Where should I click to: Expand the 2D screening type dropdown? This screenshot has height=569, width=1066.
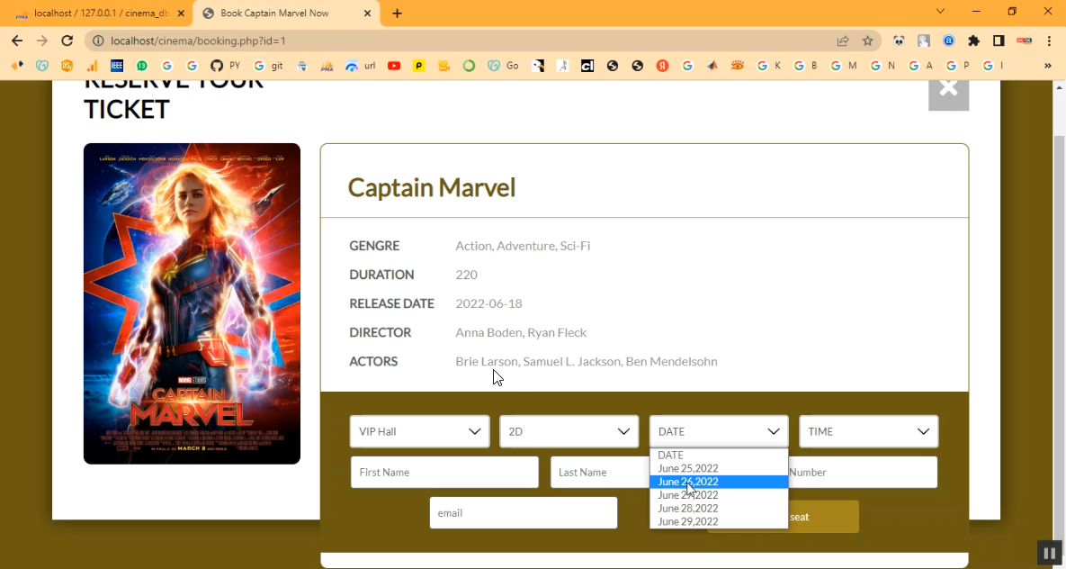[x=569, y=431]
